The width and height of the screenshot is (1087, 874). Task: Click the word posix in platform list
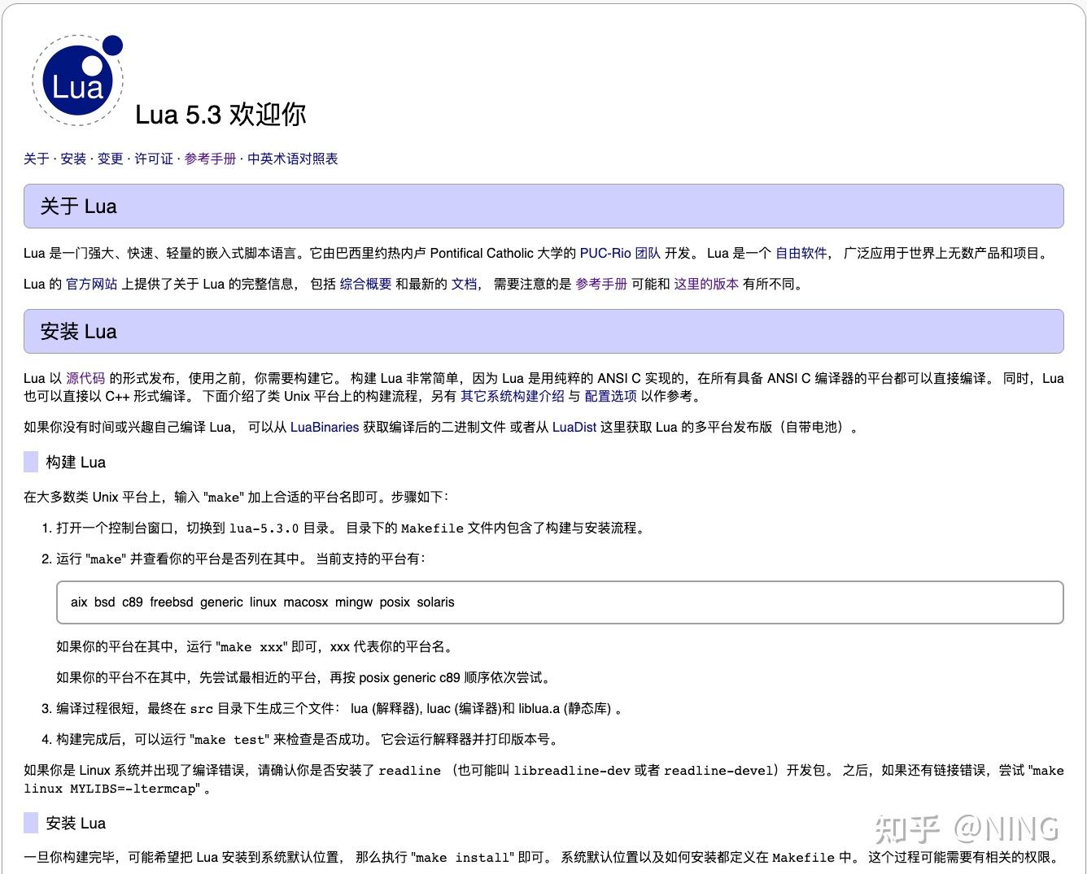click(x=395, y=602)
